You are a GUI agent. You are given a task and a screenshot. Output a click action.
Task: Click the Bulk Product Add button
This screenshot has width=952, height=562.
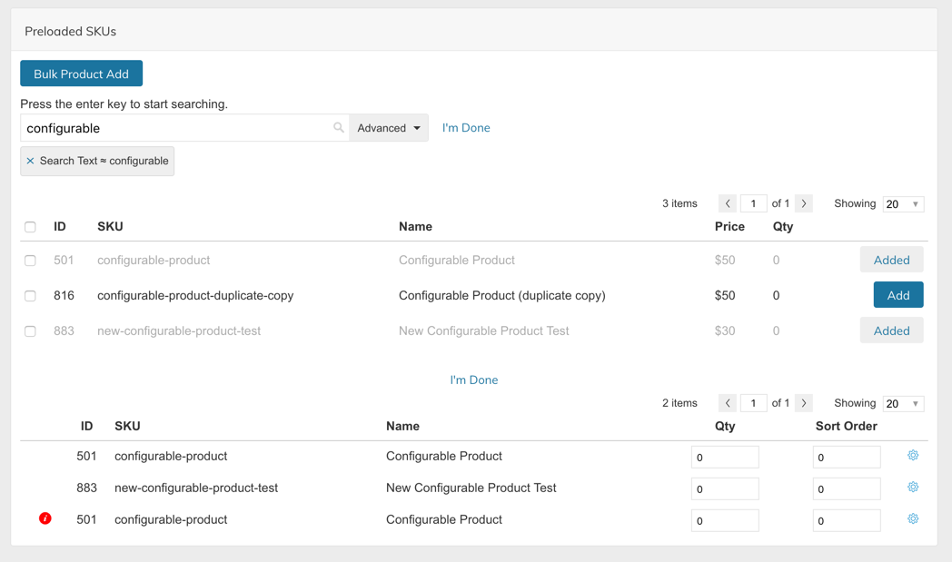tap(81, 74)
